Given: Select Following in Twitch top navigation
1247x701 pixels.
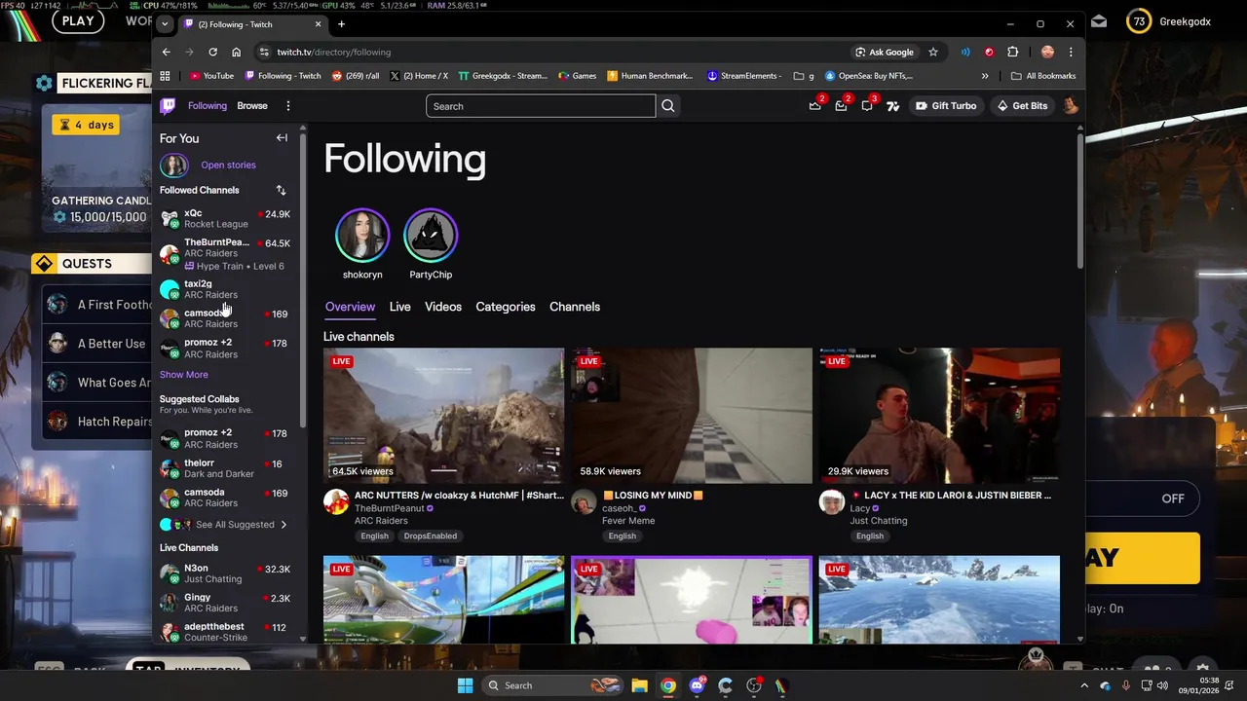Looking at the screenshot, I should click(x=208, y=106).
